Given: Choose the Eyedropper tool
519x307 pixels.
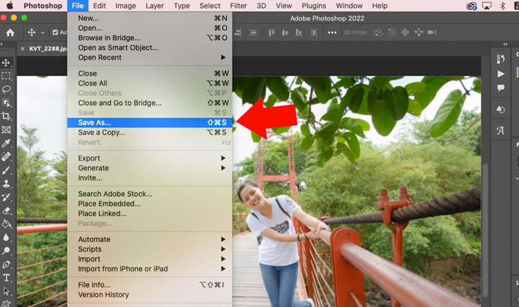Looking at the screenshot, I should coord(6,143).
